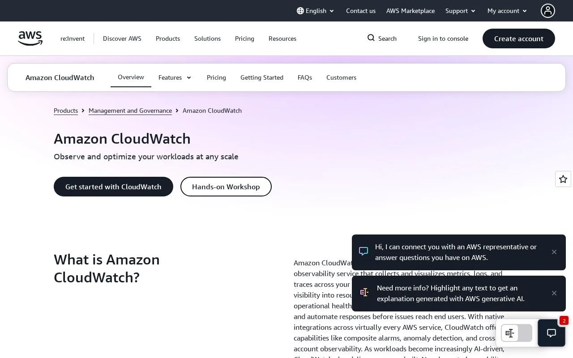Open the Pricing tab in CloudWatch nav

click(x=216, y=77)
